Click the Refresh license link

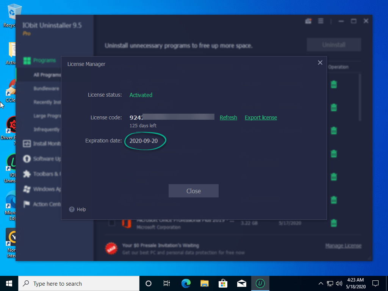[x=228, y=117]
